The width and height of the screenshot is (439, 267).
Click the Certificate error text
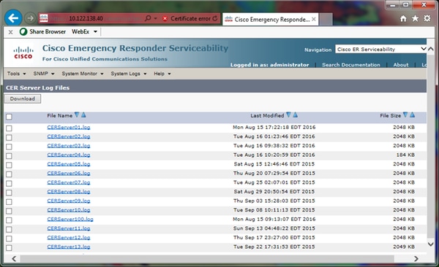tap(190, 19)
